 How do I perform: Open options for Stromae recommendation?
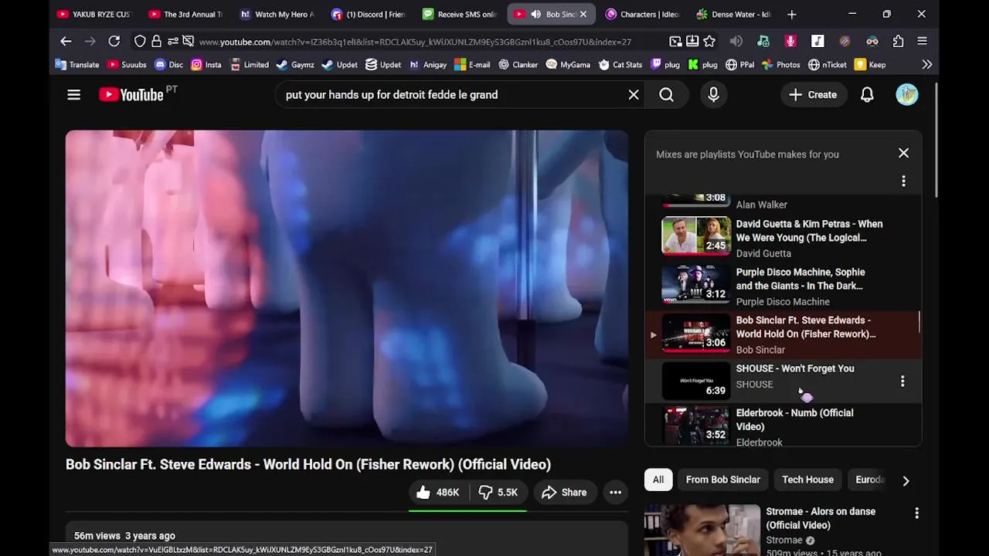[916, 513]
